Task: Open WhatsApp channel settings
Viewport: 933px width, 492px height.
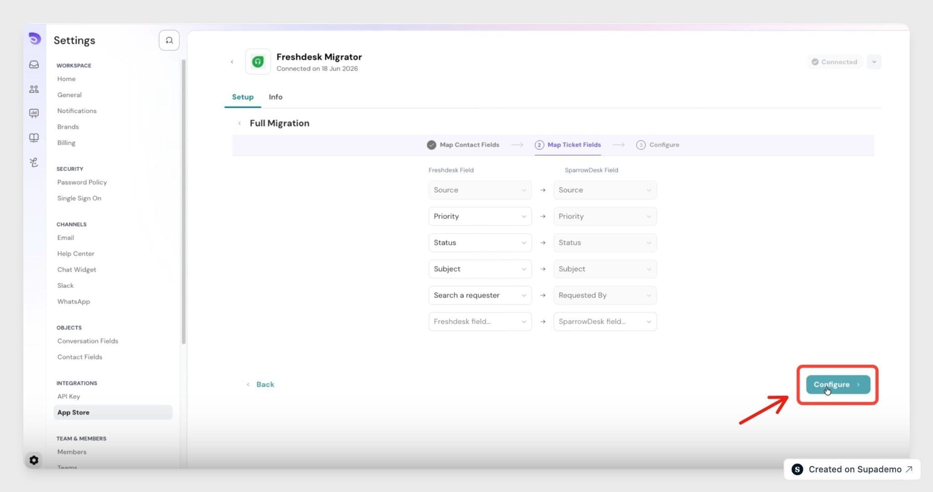Action: [73, 302]
